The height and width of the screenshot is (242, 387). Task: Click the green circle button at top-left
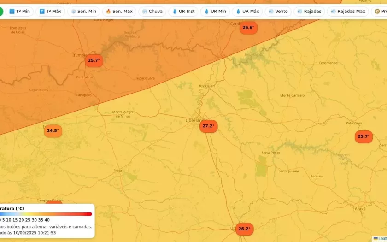pyautogui.click(x=1, y=12)
